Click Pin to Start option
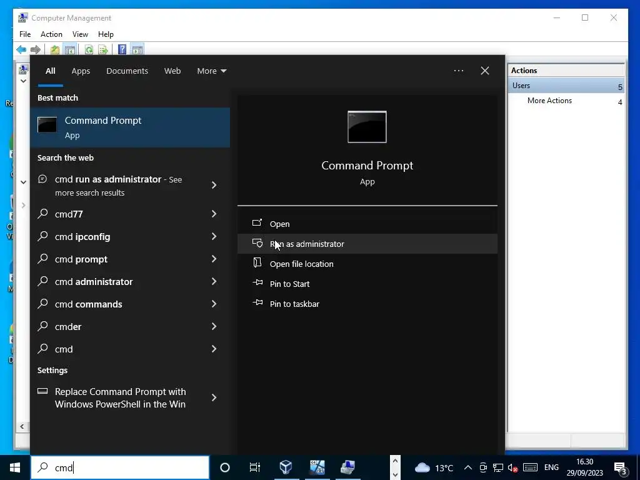 pos(367,284)
